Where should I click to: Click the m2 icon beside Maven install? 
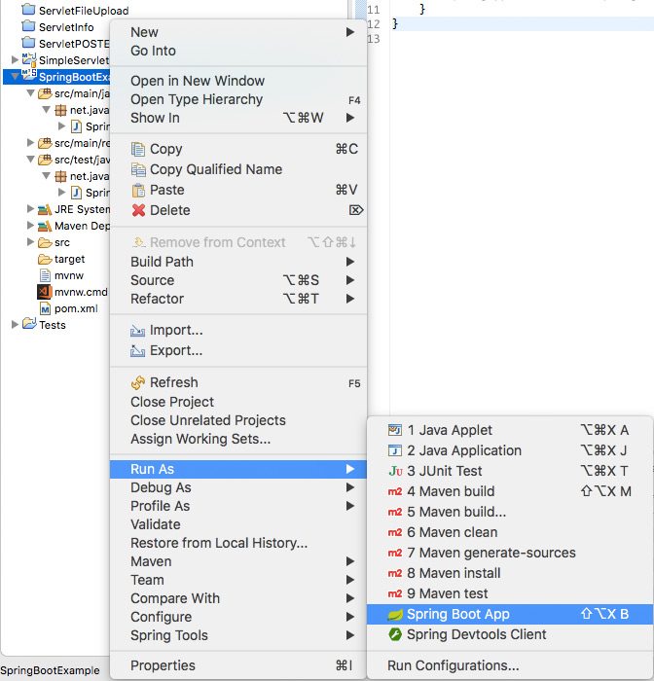(x=395, y=573)
